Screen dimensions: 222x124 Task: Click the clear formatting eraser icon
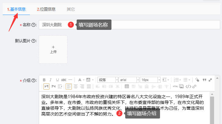197,80
